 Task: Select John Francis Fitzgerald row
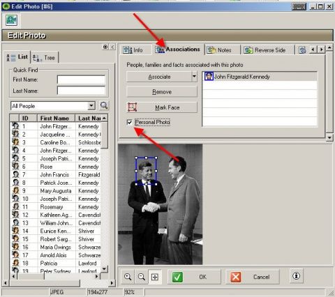point(56,174)
